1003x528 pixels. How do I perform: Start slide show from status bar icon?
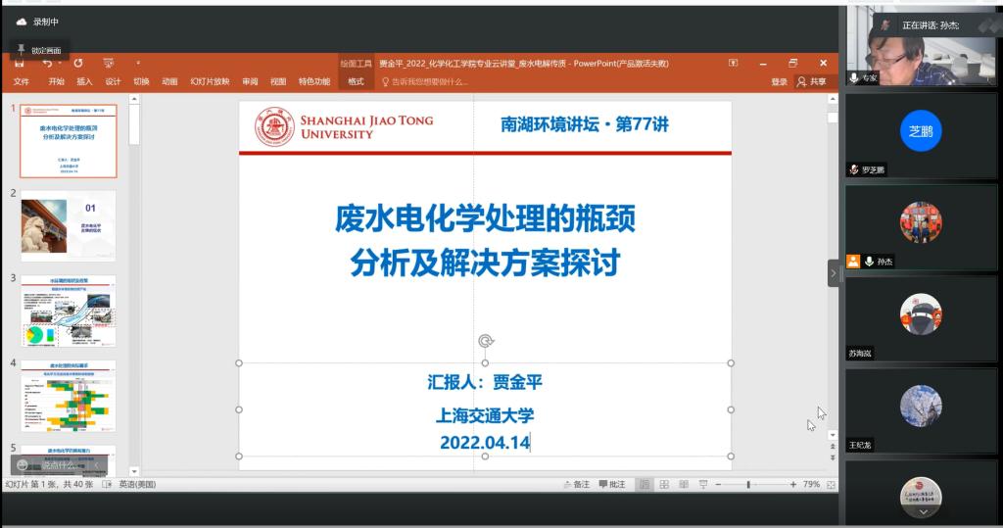point(701,484)
